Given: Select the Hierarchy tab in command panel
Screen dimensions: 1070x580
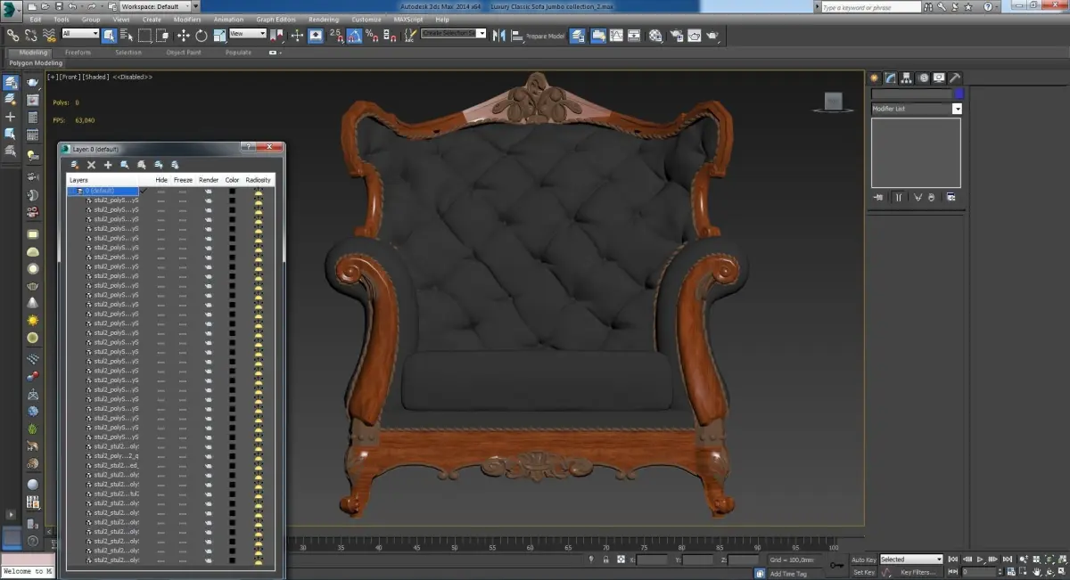Looking at the screenshot, I should 906,78.
